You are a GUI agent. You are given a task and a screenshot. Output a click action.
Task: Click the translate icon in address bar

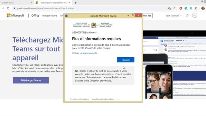click(x=169, y=8)
